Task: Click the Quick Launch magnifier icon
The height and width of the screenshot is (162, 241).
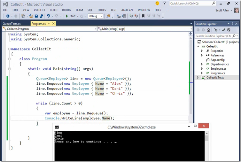Action: [x=214, y=3]
